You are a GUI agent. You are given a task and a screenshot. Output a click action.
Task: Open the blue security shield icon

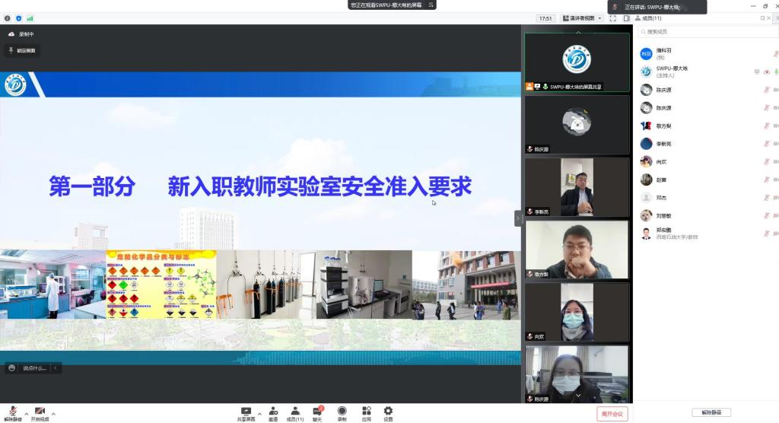(x=19, y=18)
